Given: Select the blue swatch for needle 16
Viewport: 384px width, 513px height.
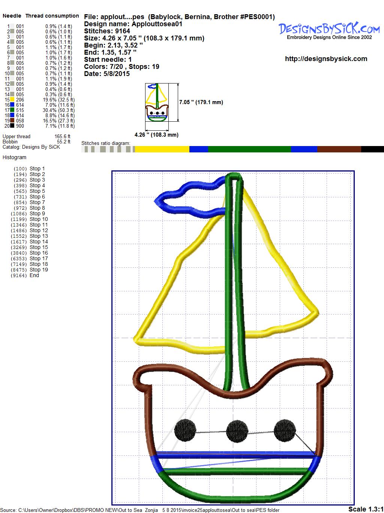Looking at the screenshot, I should pyautogui.click(x=12, y=105).
